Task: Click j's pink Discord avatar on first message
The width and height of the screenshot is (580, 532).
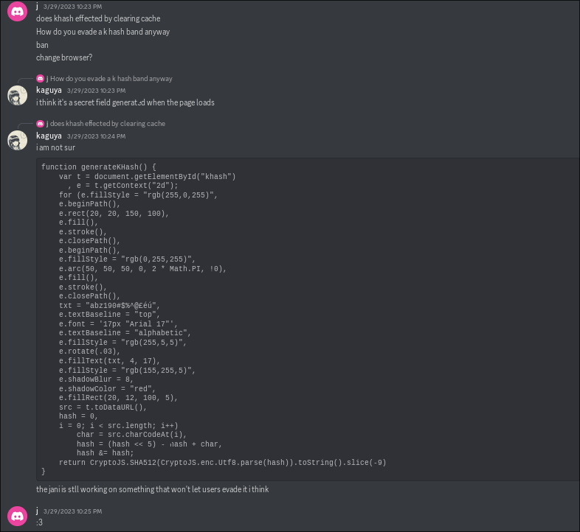Action: (x=18, y=13)
